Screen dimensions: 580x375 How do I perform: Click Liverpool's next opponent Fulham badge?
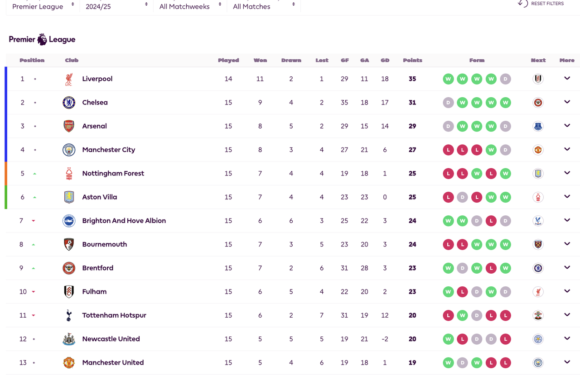coord(538,79)
